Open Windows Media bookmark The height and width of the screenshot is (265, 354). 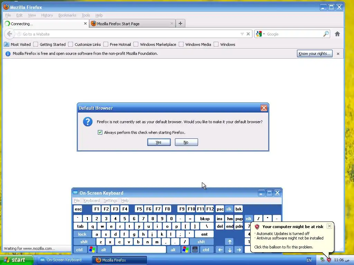tap(195, 45)
